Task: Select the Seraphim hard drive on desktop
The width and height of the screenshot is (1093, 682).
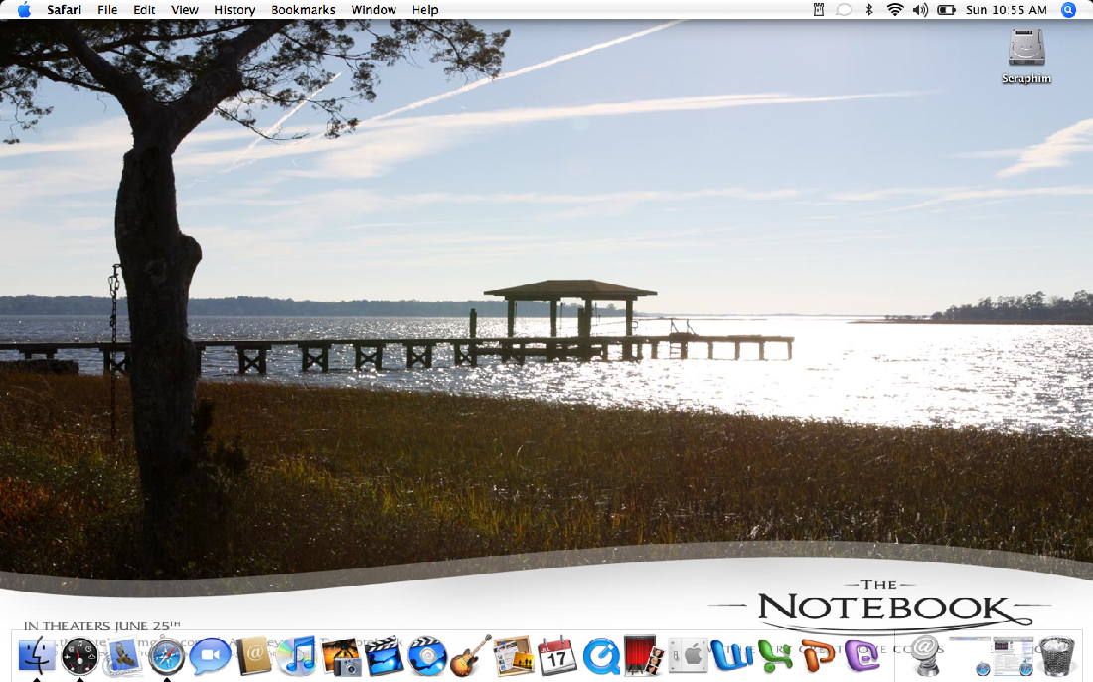Action: coord(1026,57)
